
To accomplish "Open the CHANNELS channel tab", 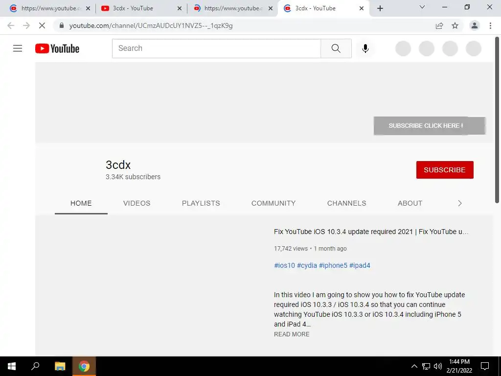I will pos(347,203).
